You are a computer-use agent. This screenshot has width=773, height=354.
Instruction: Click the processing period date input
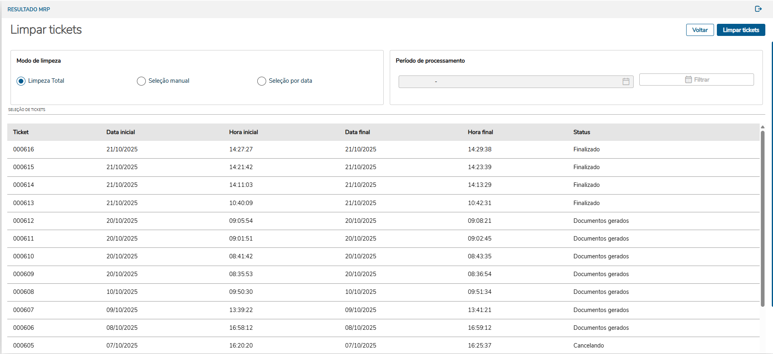click(x=509, y=82)
